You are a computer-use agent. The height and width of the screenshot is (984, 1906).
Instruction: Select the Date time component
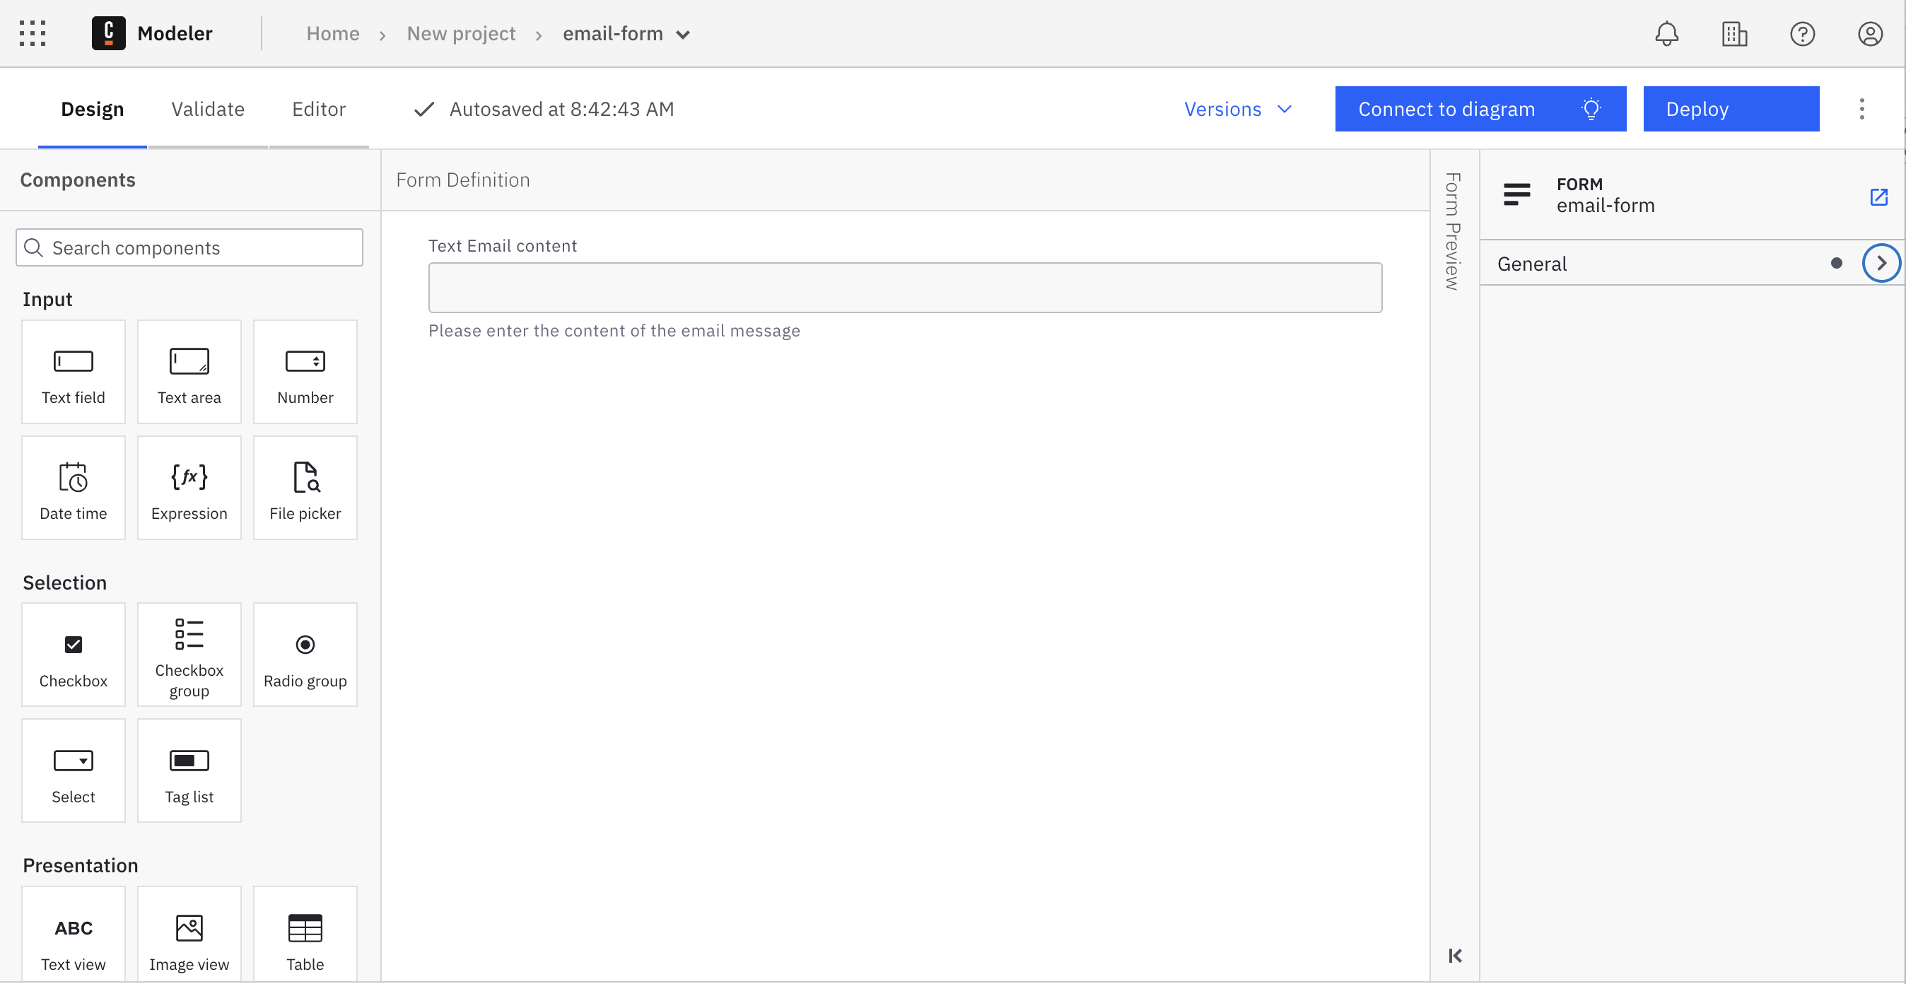[x=74, y=488]
